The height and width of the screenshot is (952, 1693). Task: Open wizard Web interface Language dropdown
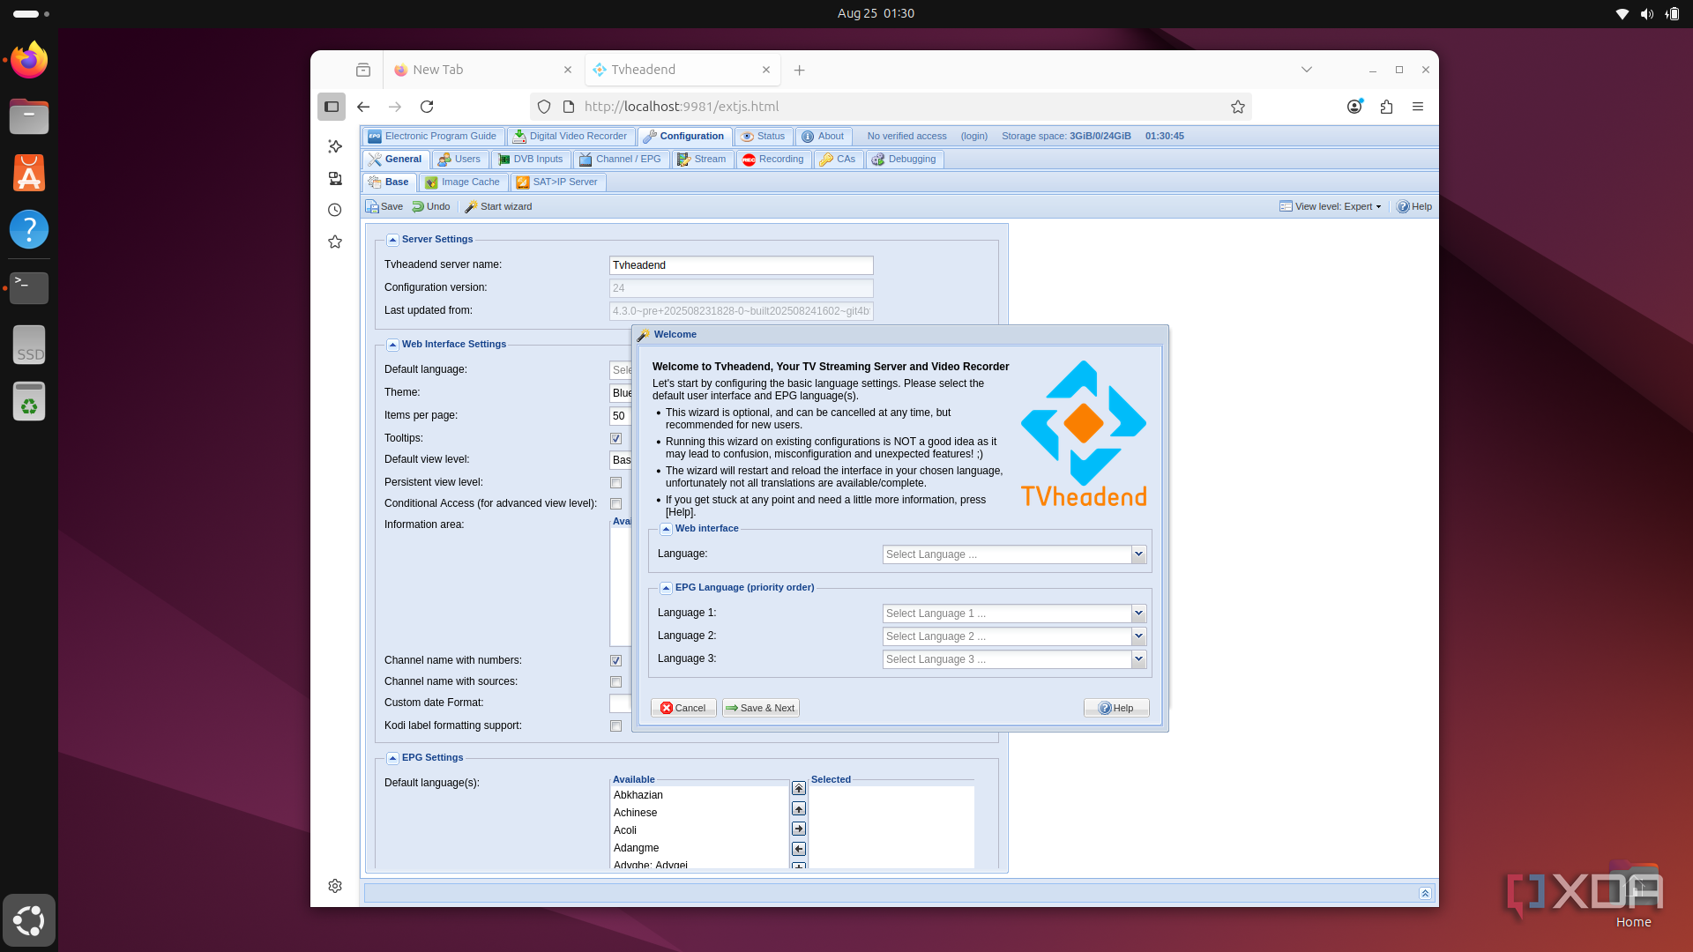pyautogui.click(x=1138, y=554)
